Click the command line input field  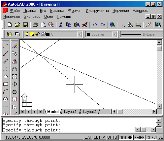click(69, 130)
